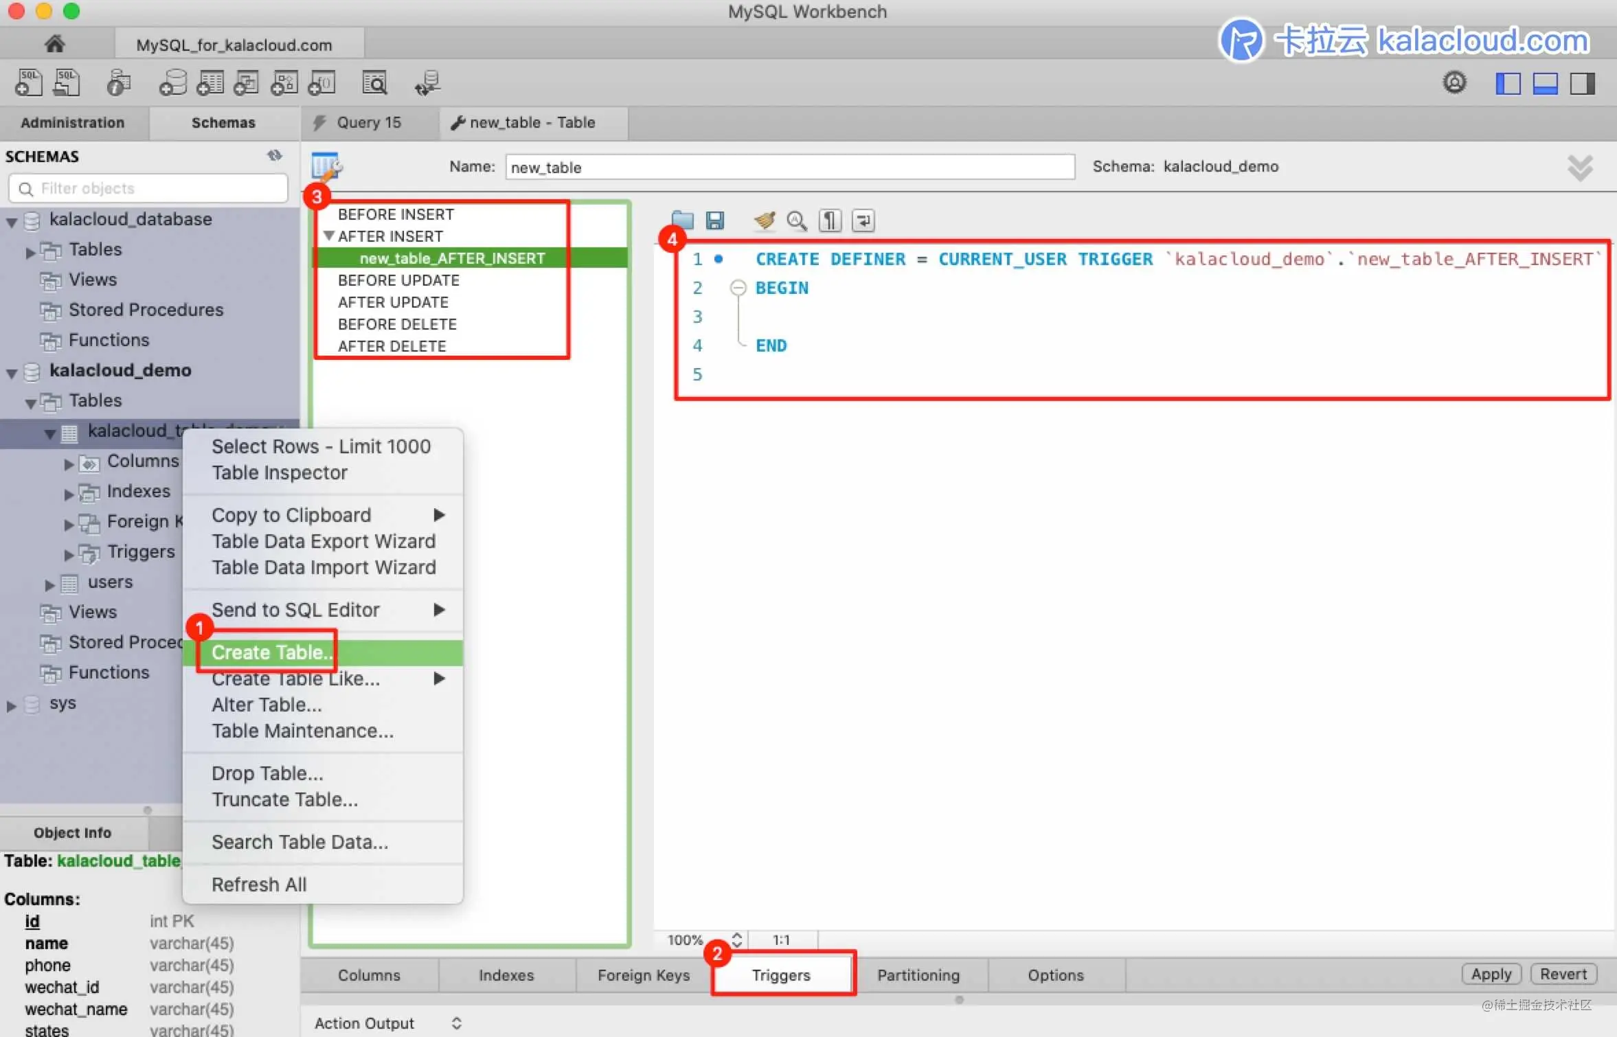This screenshot has width=1617, height=1037.
Task: Select BEFORE UPDATE trigger timing
Action: [398, 280]
